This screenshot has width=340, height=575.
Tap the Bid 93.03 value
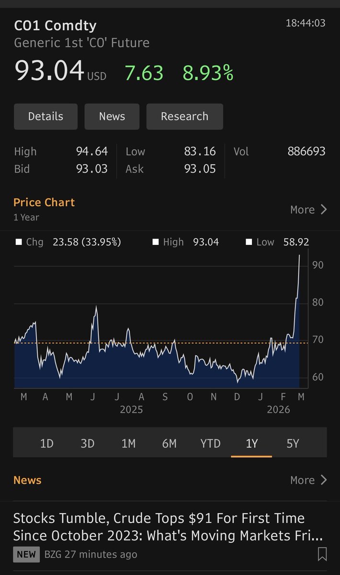92,169
